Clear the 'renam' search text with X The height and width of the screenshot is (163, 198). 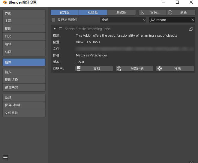tap(192, 20)
